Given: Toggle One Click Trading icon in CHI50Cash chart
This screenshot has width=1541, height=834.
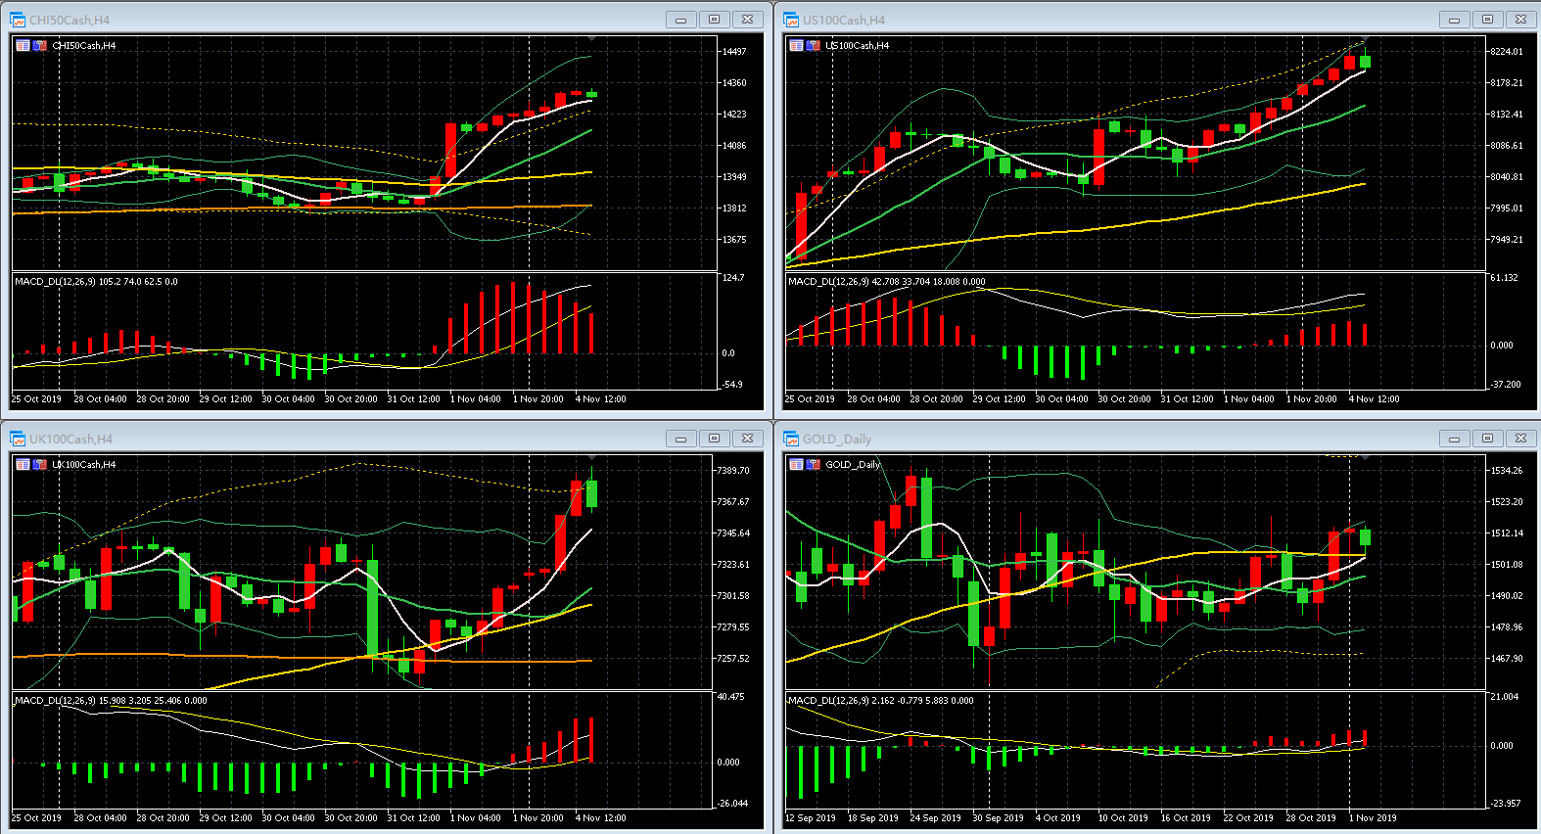Looking at the screenshot, I should click(40, 45).
